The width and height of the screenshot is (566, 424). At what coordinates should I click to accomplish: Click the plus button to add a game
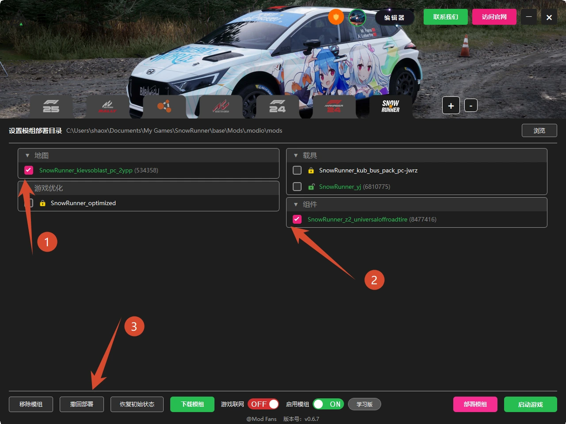pyautogui.click(x=451, y=106)
